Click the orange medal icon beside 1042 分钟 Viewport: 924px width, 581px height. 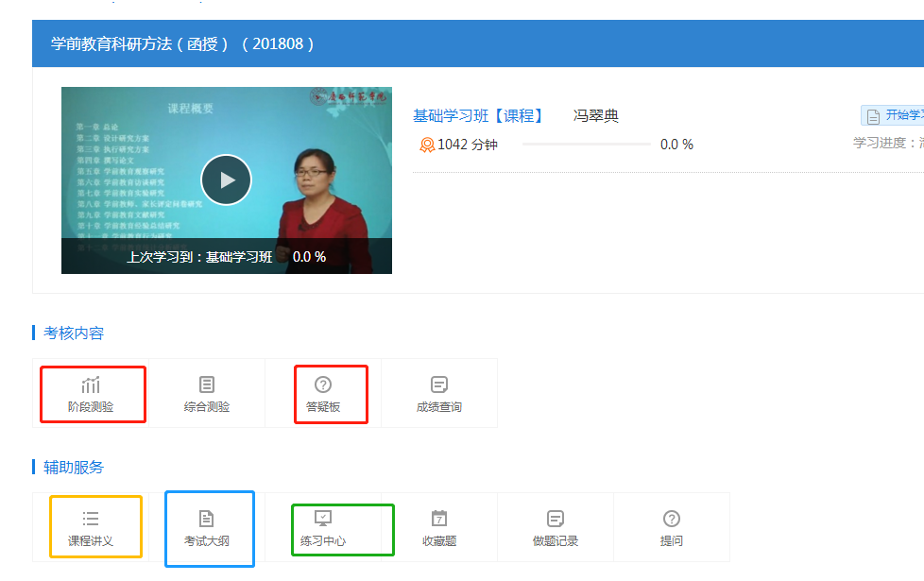[x=427, y=145]
